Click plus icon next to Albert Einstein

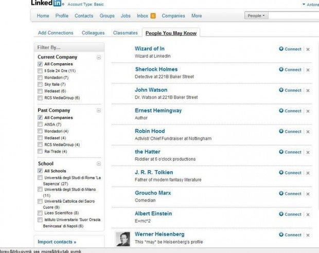tap(281, 214)
